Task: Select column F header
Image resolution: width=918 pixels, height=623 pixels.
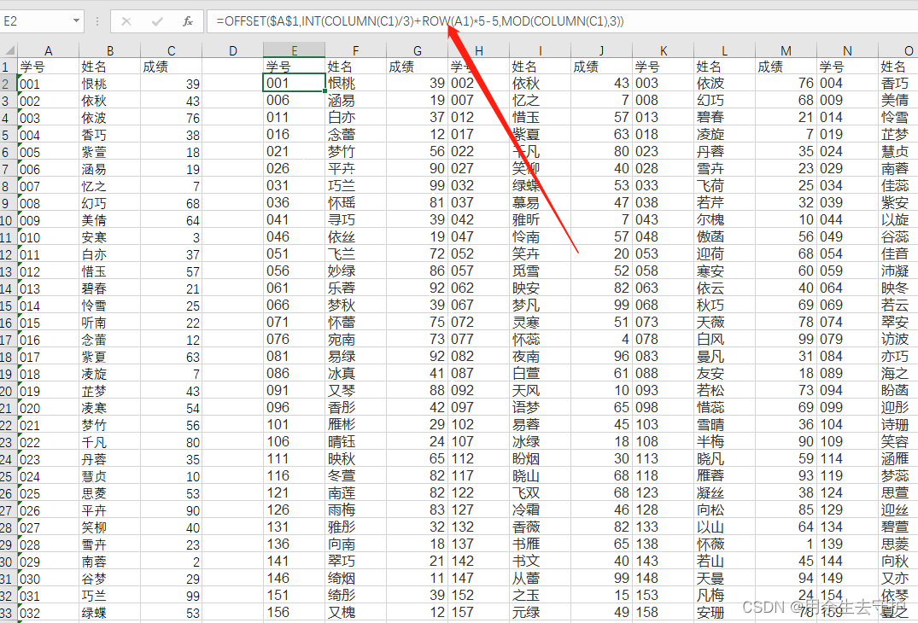Action: (355, 51)
